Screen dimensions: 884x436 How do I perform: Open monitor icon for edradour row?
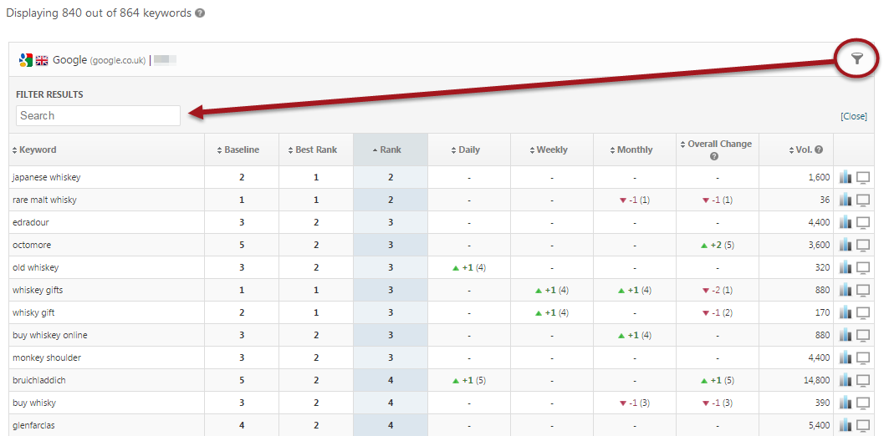[863, 222]
